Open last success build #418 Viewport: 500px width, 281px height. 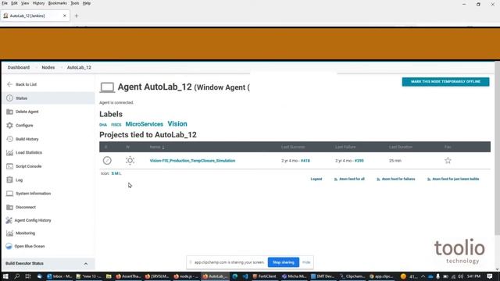click(x=305, y=161)
